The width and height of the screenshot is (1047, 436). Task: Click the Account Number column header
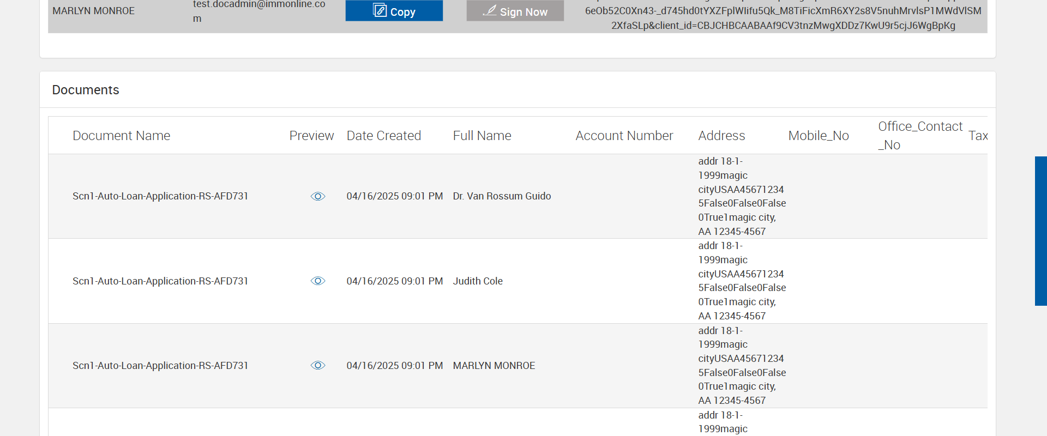tap(624, 136)
